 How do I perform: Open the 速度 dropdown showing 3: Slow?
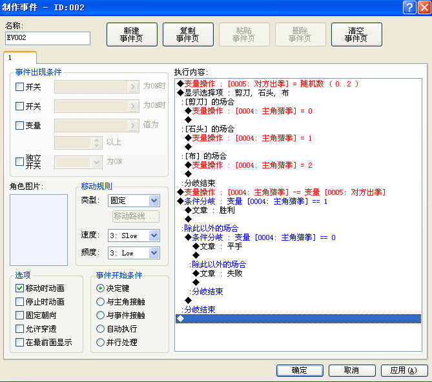pyautogui.click(x=134, y=236)
